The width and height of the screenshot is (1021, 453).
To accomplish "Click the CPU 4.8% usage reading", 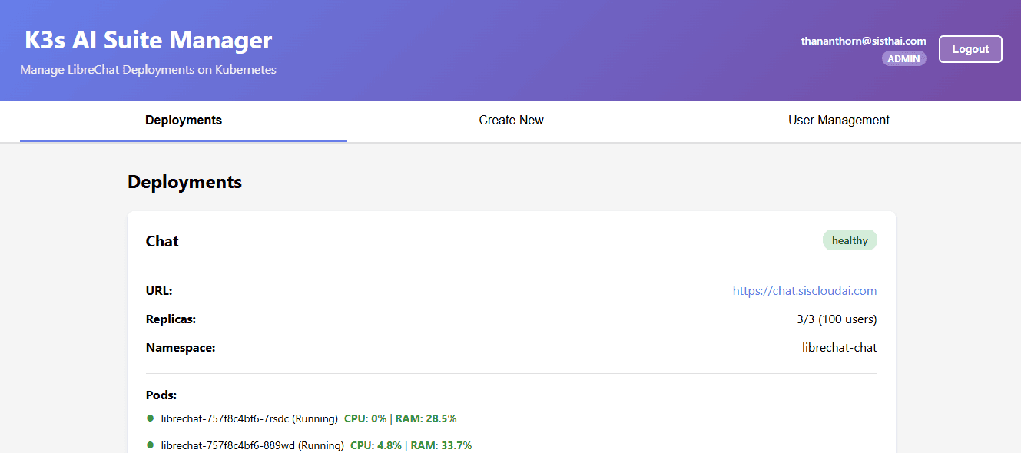I will [374, 445].
